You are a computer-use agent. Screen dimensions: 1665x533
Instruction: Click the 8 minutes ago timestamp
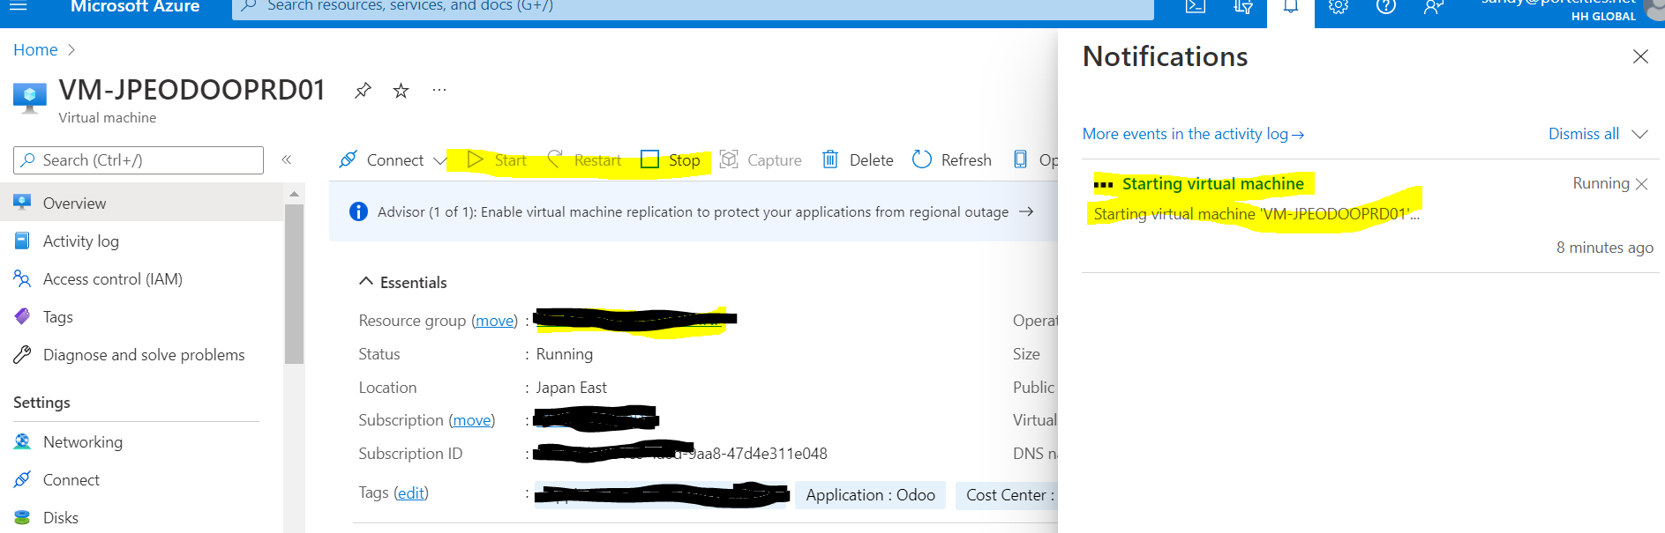[1604, 248]
